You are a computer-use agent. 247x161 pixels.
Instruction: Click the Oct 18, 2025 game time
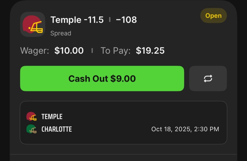[x=185, y=129]
